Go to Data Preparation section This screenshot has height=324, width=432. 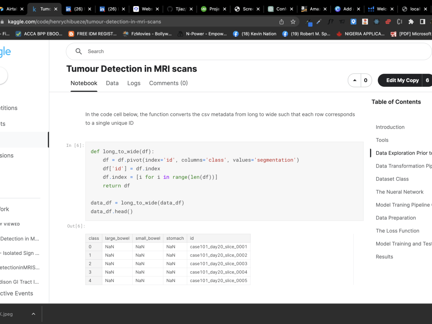(x=396, y=218)
